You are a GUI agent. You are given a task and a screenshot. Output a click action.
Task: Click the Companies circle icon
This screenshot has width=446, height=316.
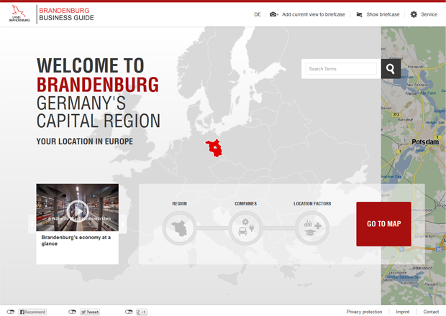(245, 228)
